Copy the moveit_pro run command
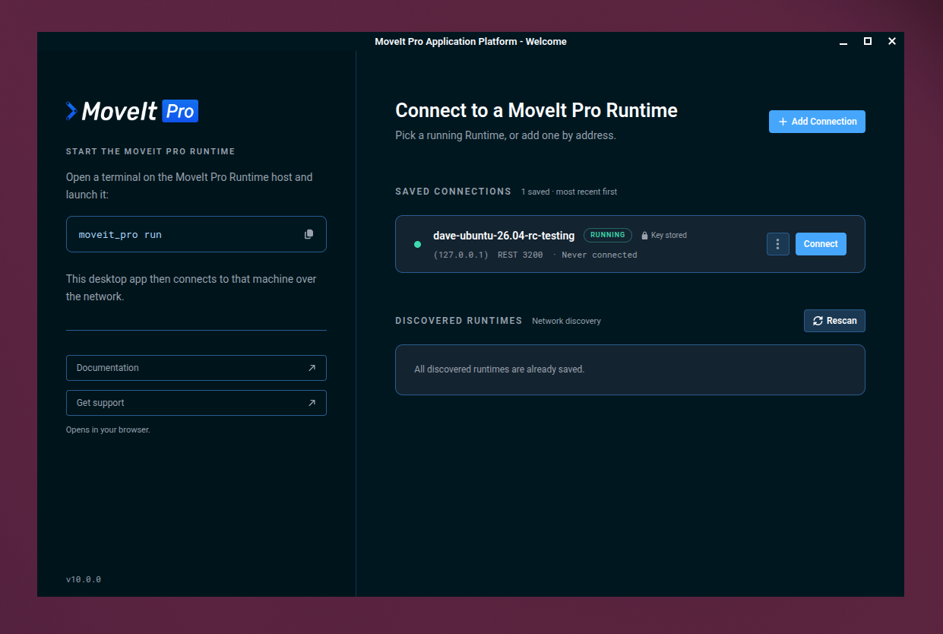943x634 pixels. [x=309, y=234]
